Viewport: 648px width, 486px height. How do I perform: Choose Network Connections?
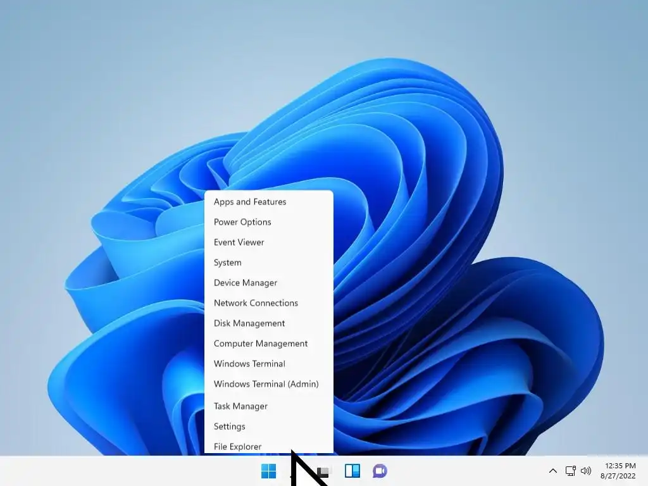point(268,303)
